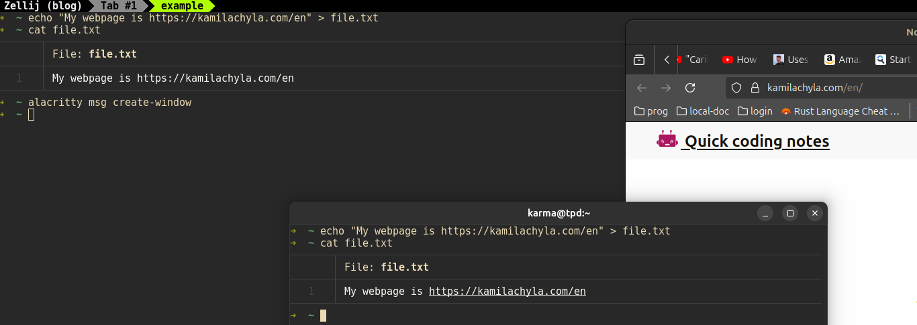This screenshot has height=325, width=917.
Task: Click the "Quick coding notes" site title
Action: coord(757,141)
